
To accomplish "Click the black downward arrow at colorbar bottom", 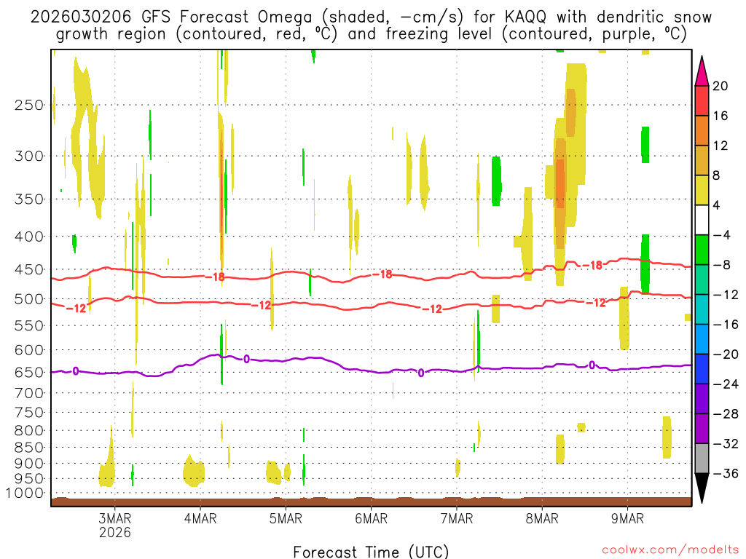I will pos(702,488).
